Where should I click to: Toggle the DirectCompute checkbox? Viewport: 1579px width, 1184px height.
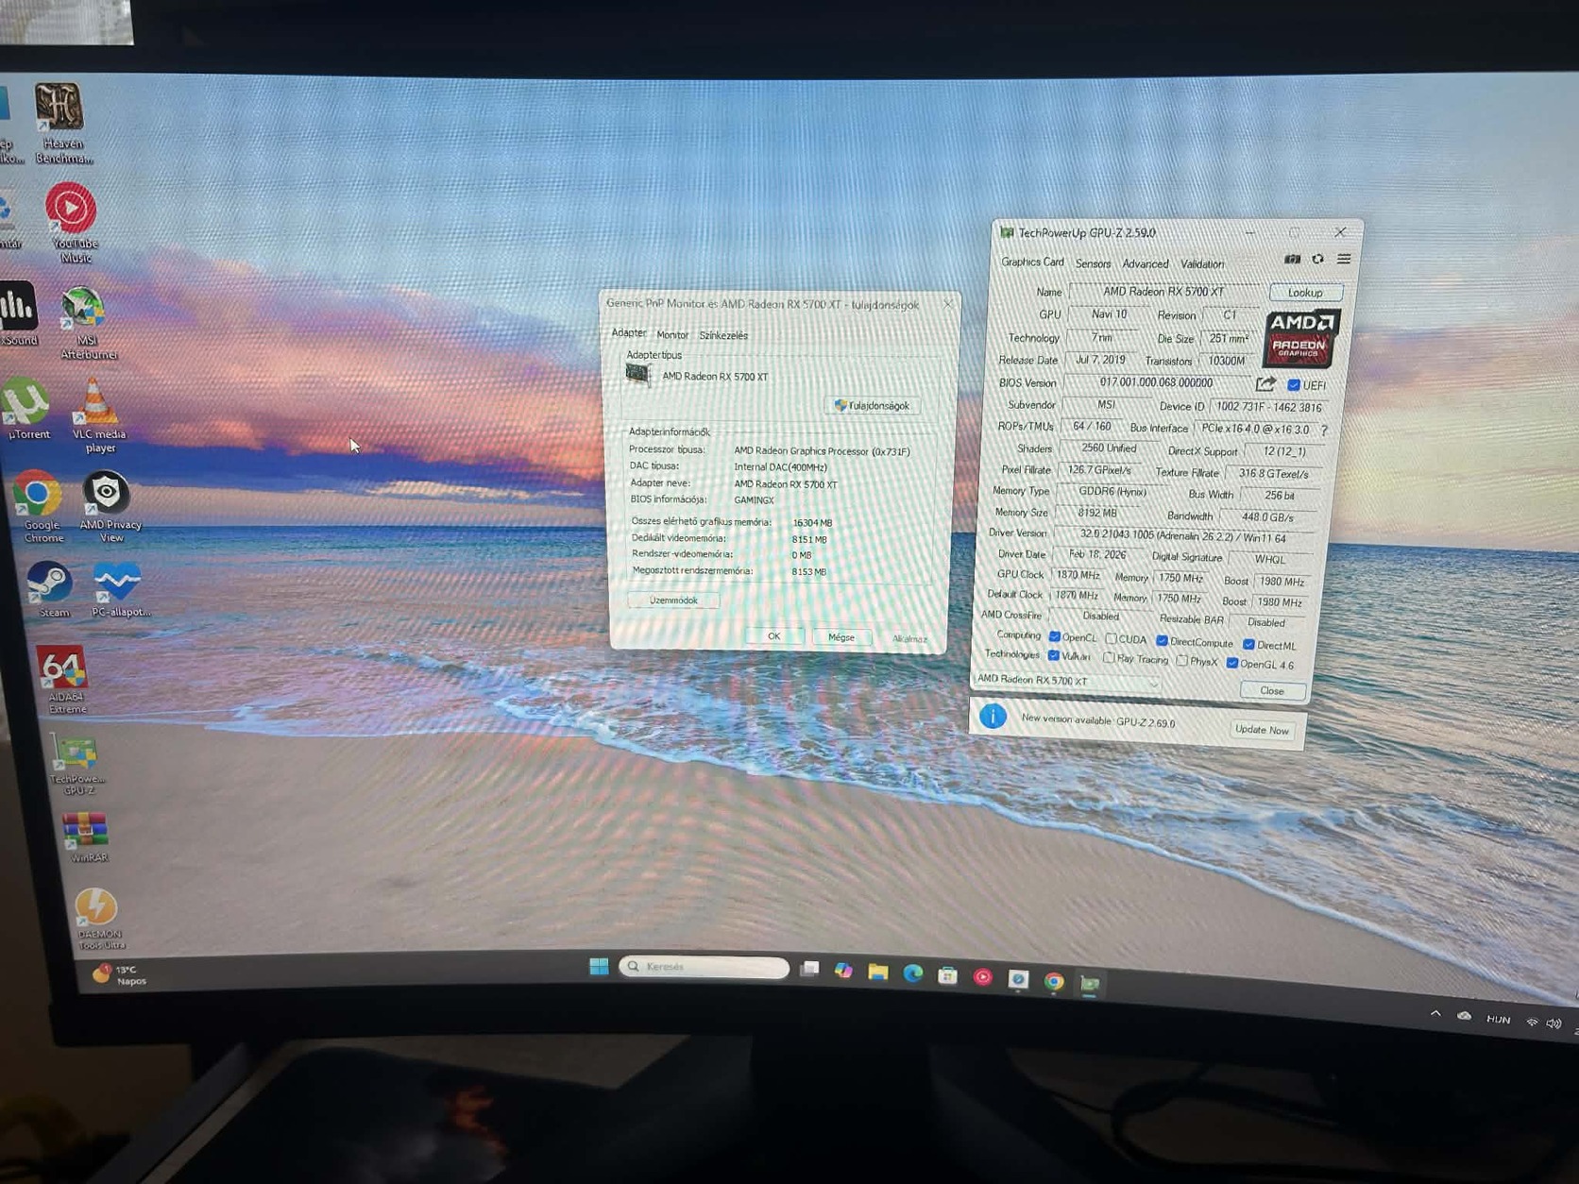[x=1162, y=641]
